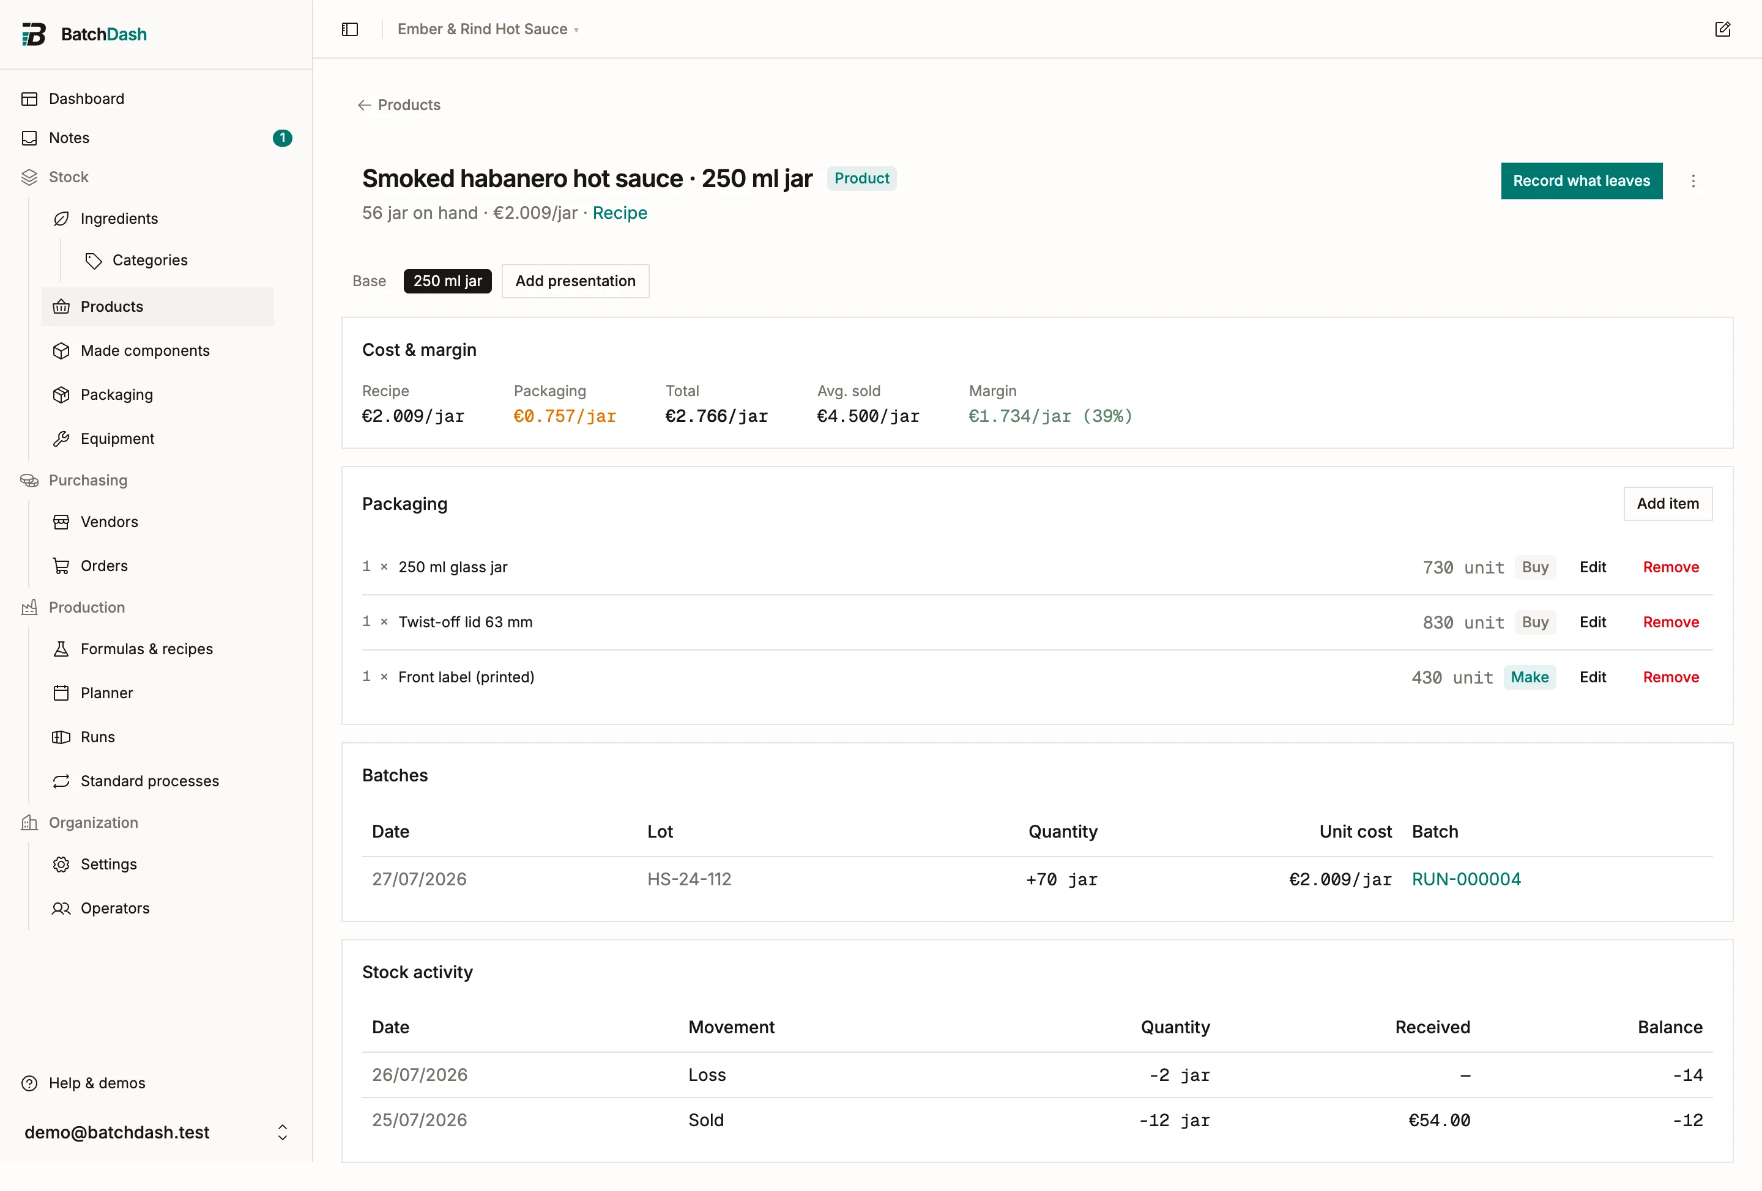Click the Loss movement row dated 26/07/2026

tap(1037, 1075)
